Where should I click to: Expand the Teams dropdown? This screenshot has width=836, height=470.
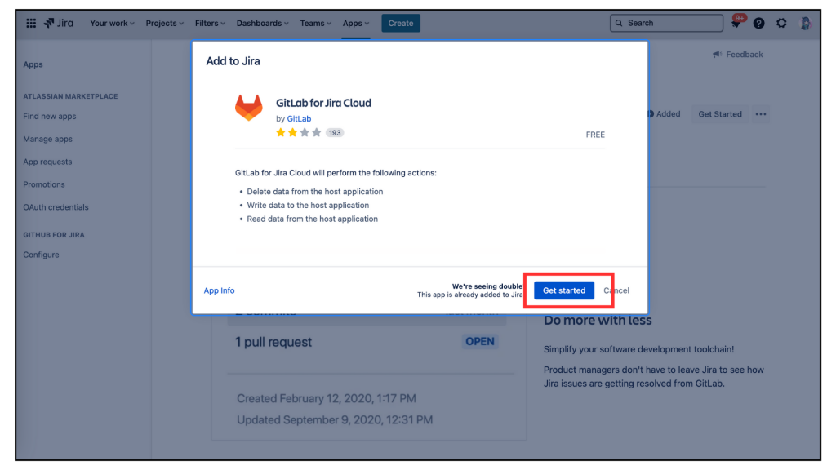pos(315,23)
